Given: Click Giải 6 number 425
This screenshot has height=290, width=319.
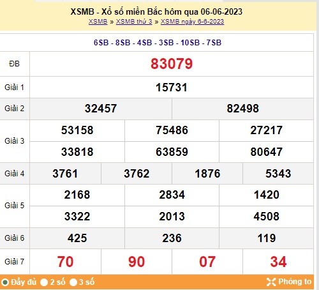Looking at the screenshot, I should click(x=77, y=238).
